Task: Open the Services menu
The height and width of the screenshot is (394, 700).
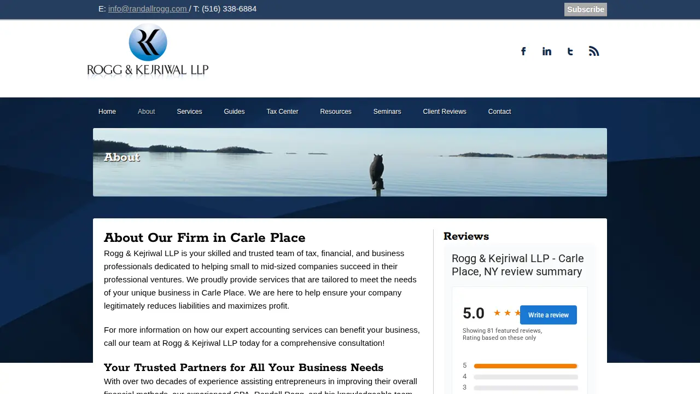Action: (189, 112)
